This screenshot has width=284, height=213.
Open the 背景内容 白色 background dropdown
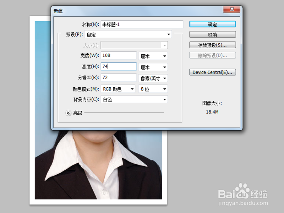point(134,99)
